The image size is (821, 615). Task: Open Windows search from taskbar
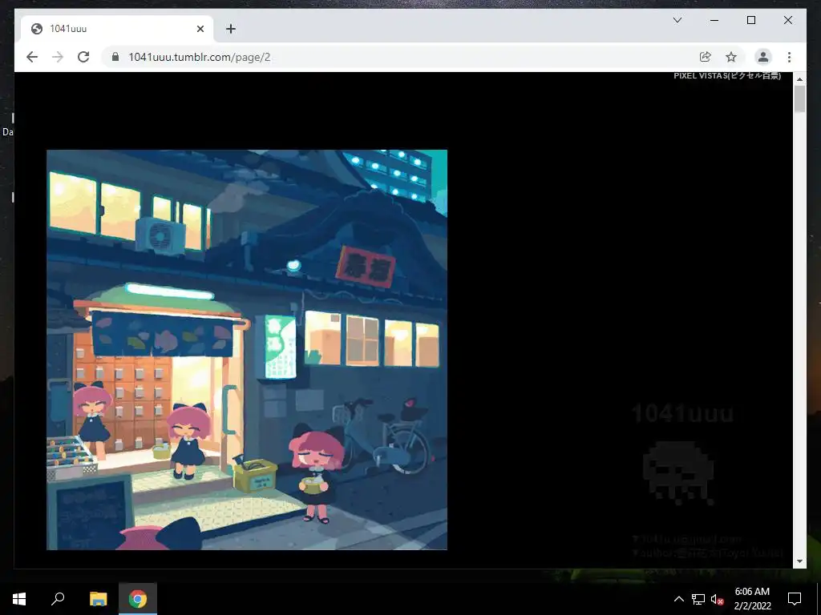pos(58,599)
